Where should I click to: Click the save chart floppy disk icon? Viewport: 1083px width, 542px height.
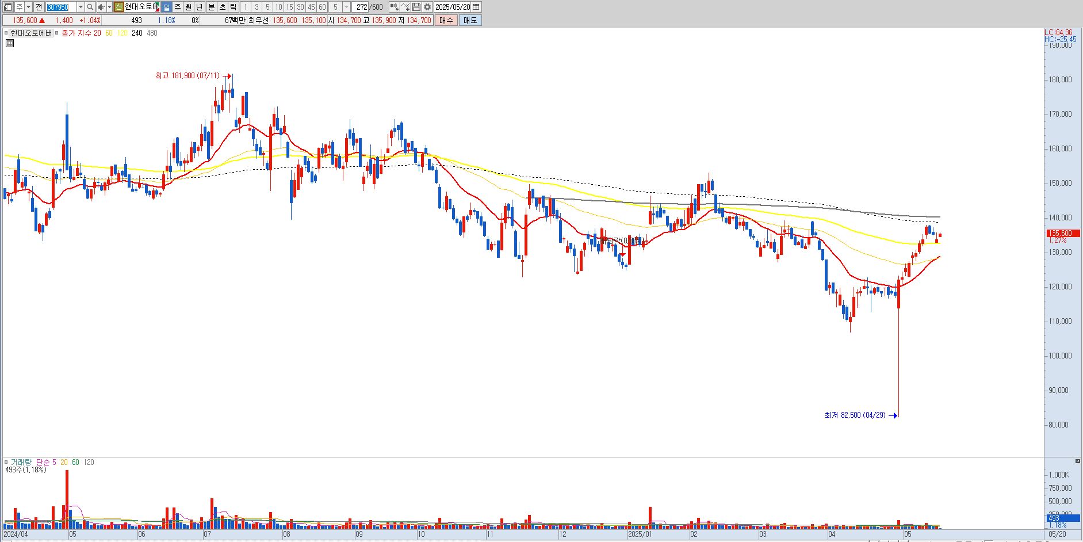point(416,7)
